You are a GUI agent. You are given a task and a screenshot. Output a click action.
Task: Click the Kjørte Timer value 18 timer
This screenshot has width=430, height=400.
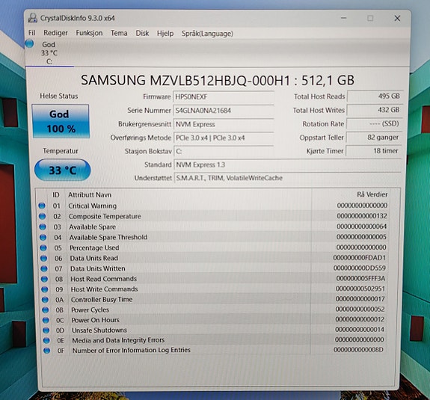(x=373, y=150)
